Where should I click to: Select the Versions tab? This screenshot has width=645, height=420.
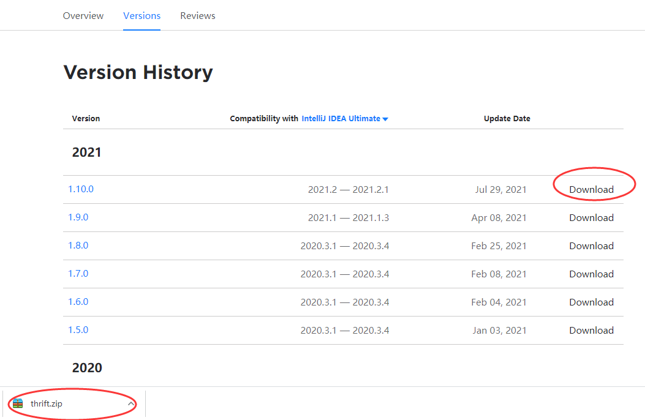click(x=141, y=16)
